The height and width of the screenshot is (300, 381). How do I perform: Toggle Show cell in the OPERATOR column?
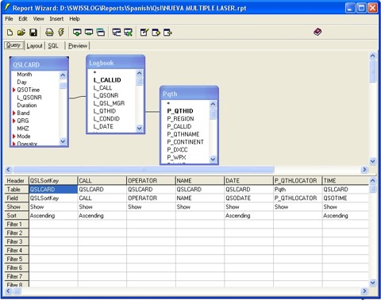click(x=151, y=207)
